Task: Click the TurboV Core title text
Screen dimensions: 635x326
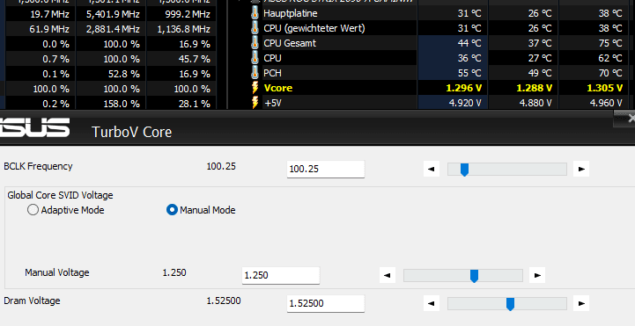Action: pos(131,132)
